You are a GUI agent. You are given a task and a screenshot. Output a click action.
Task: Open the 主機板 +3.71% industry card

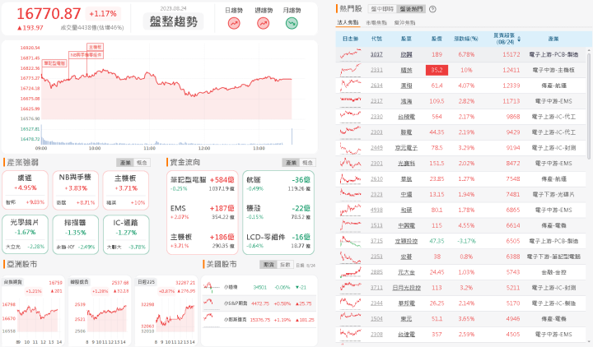[126, 190]
